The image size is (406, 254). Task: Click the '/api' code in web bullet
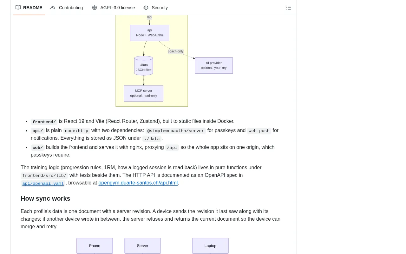pyautogui.click(x=172, y=148)
